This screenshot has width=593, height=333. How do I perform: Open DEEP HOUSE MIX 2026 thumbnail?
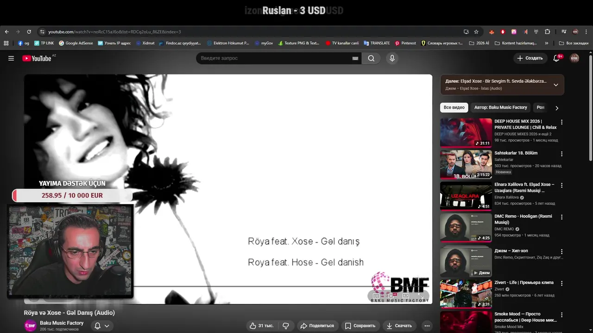click(x=466, y=133)
